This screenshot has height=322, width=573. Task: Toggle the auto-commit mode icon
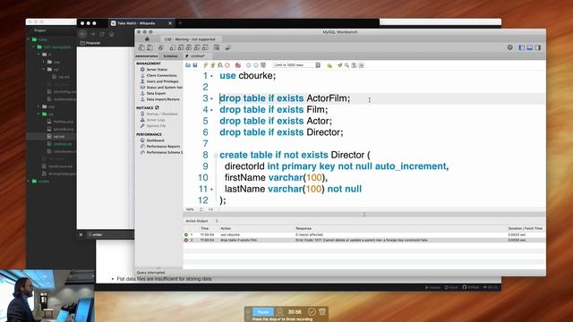pyautogui.click(x=263, y=65)
